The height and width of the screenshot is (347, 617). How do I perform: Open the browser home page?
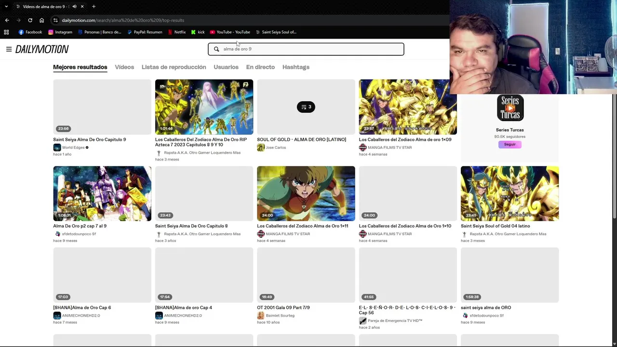pyautogui.click(x=41, y=20)
